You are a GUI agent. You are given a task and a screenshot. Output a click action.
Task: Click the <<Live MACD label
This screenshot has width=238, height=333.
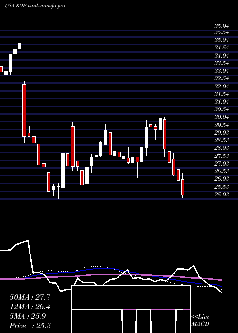click(200, 321)
